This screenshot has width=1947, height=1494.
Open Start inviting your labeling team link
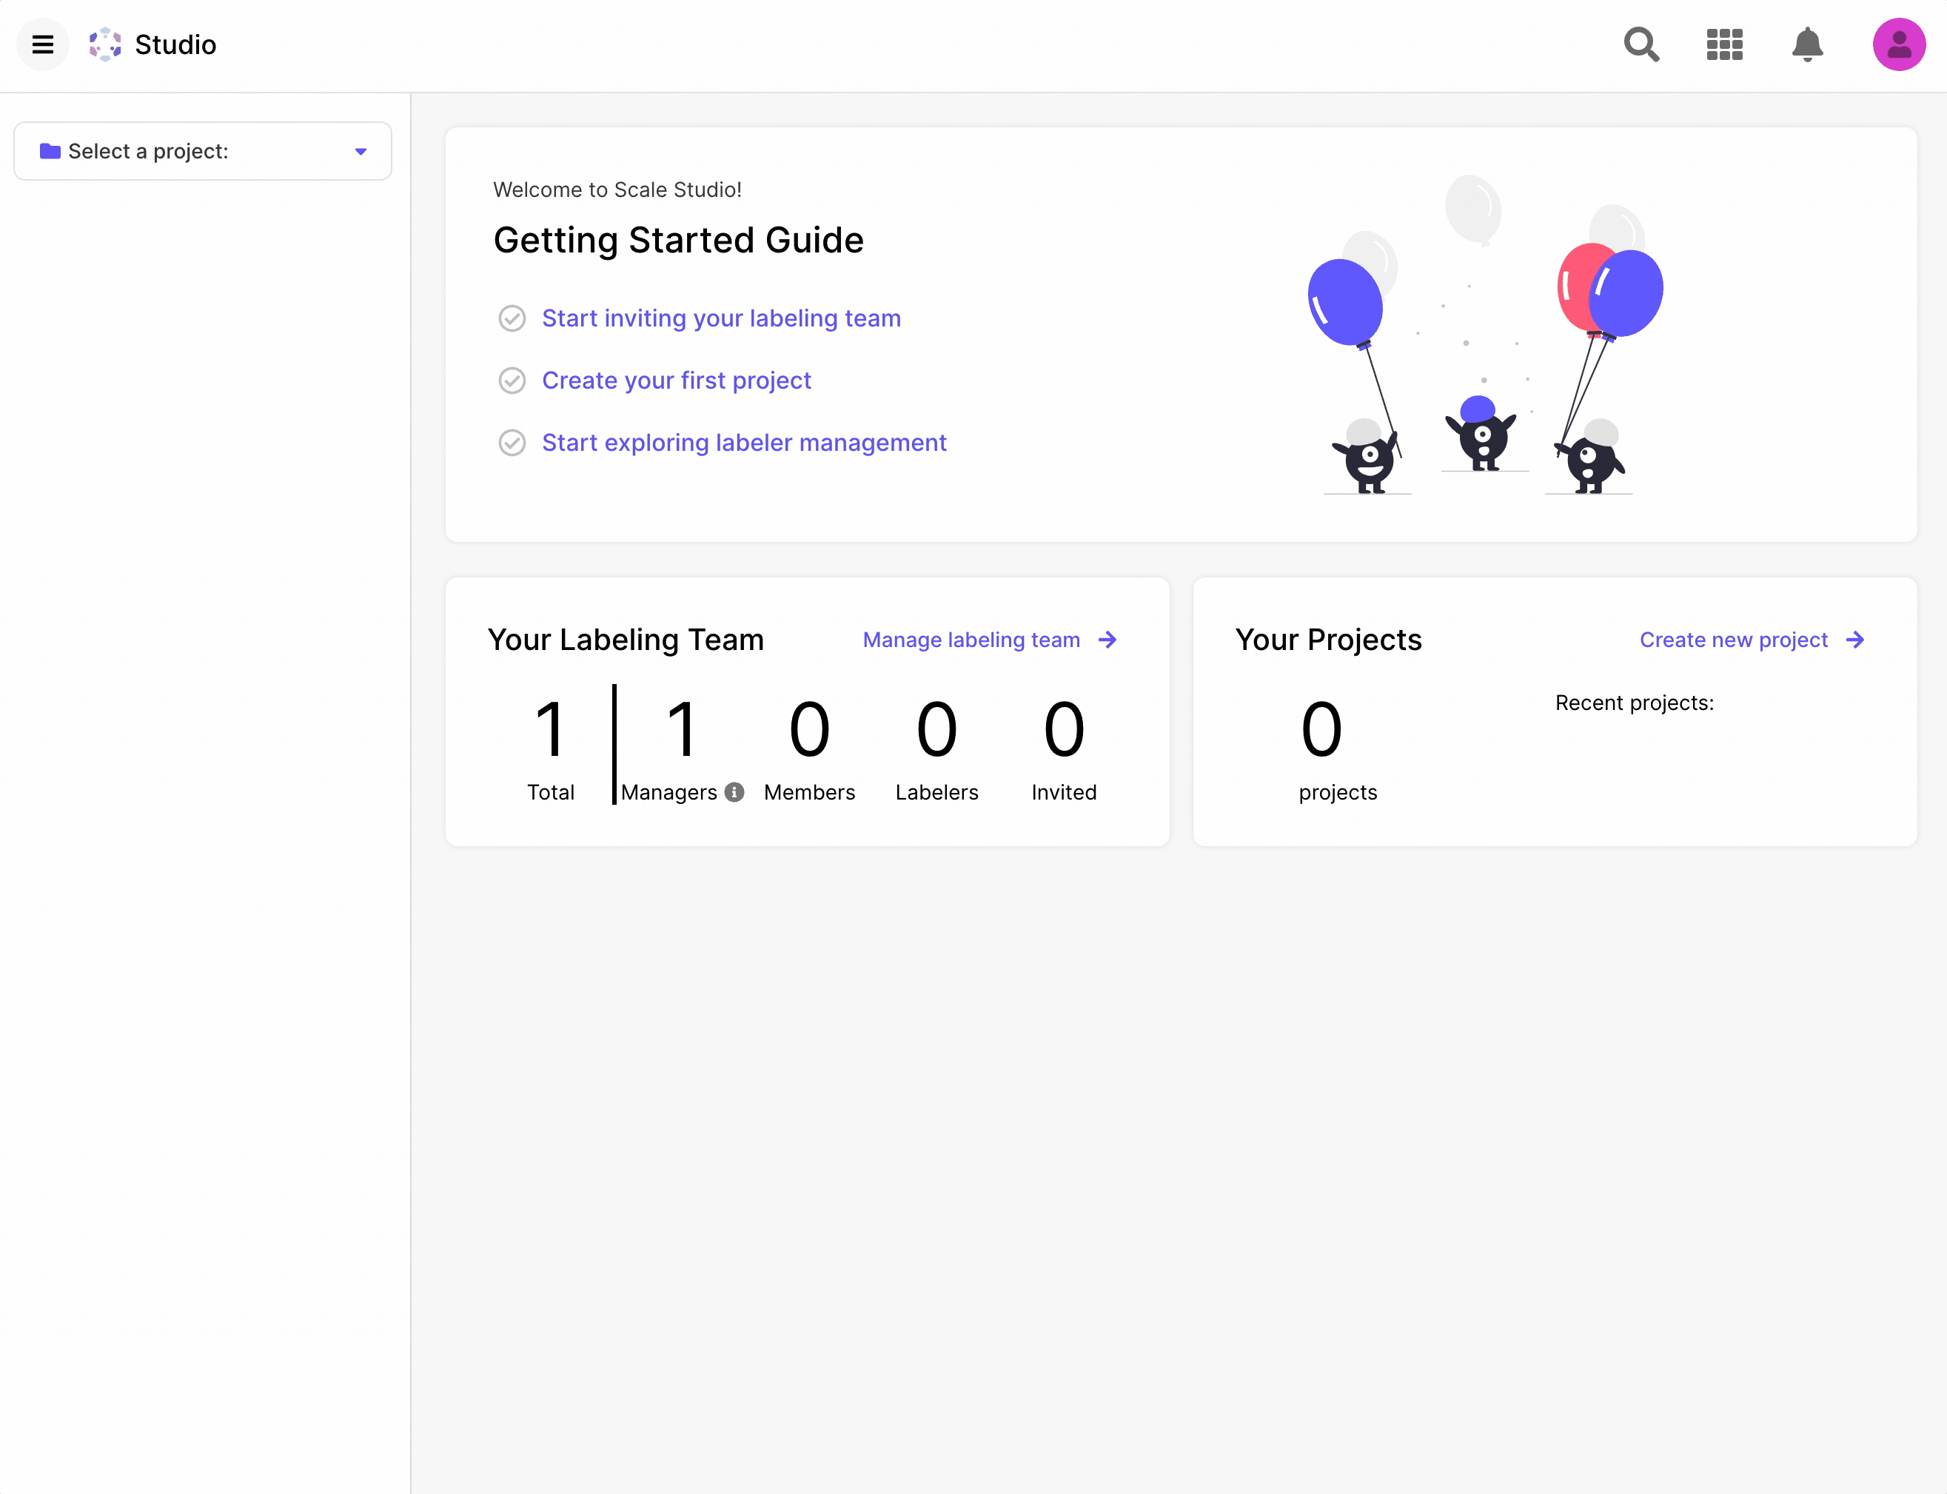click(721, 318)
